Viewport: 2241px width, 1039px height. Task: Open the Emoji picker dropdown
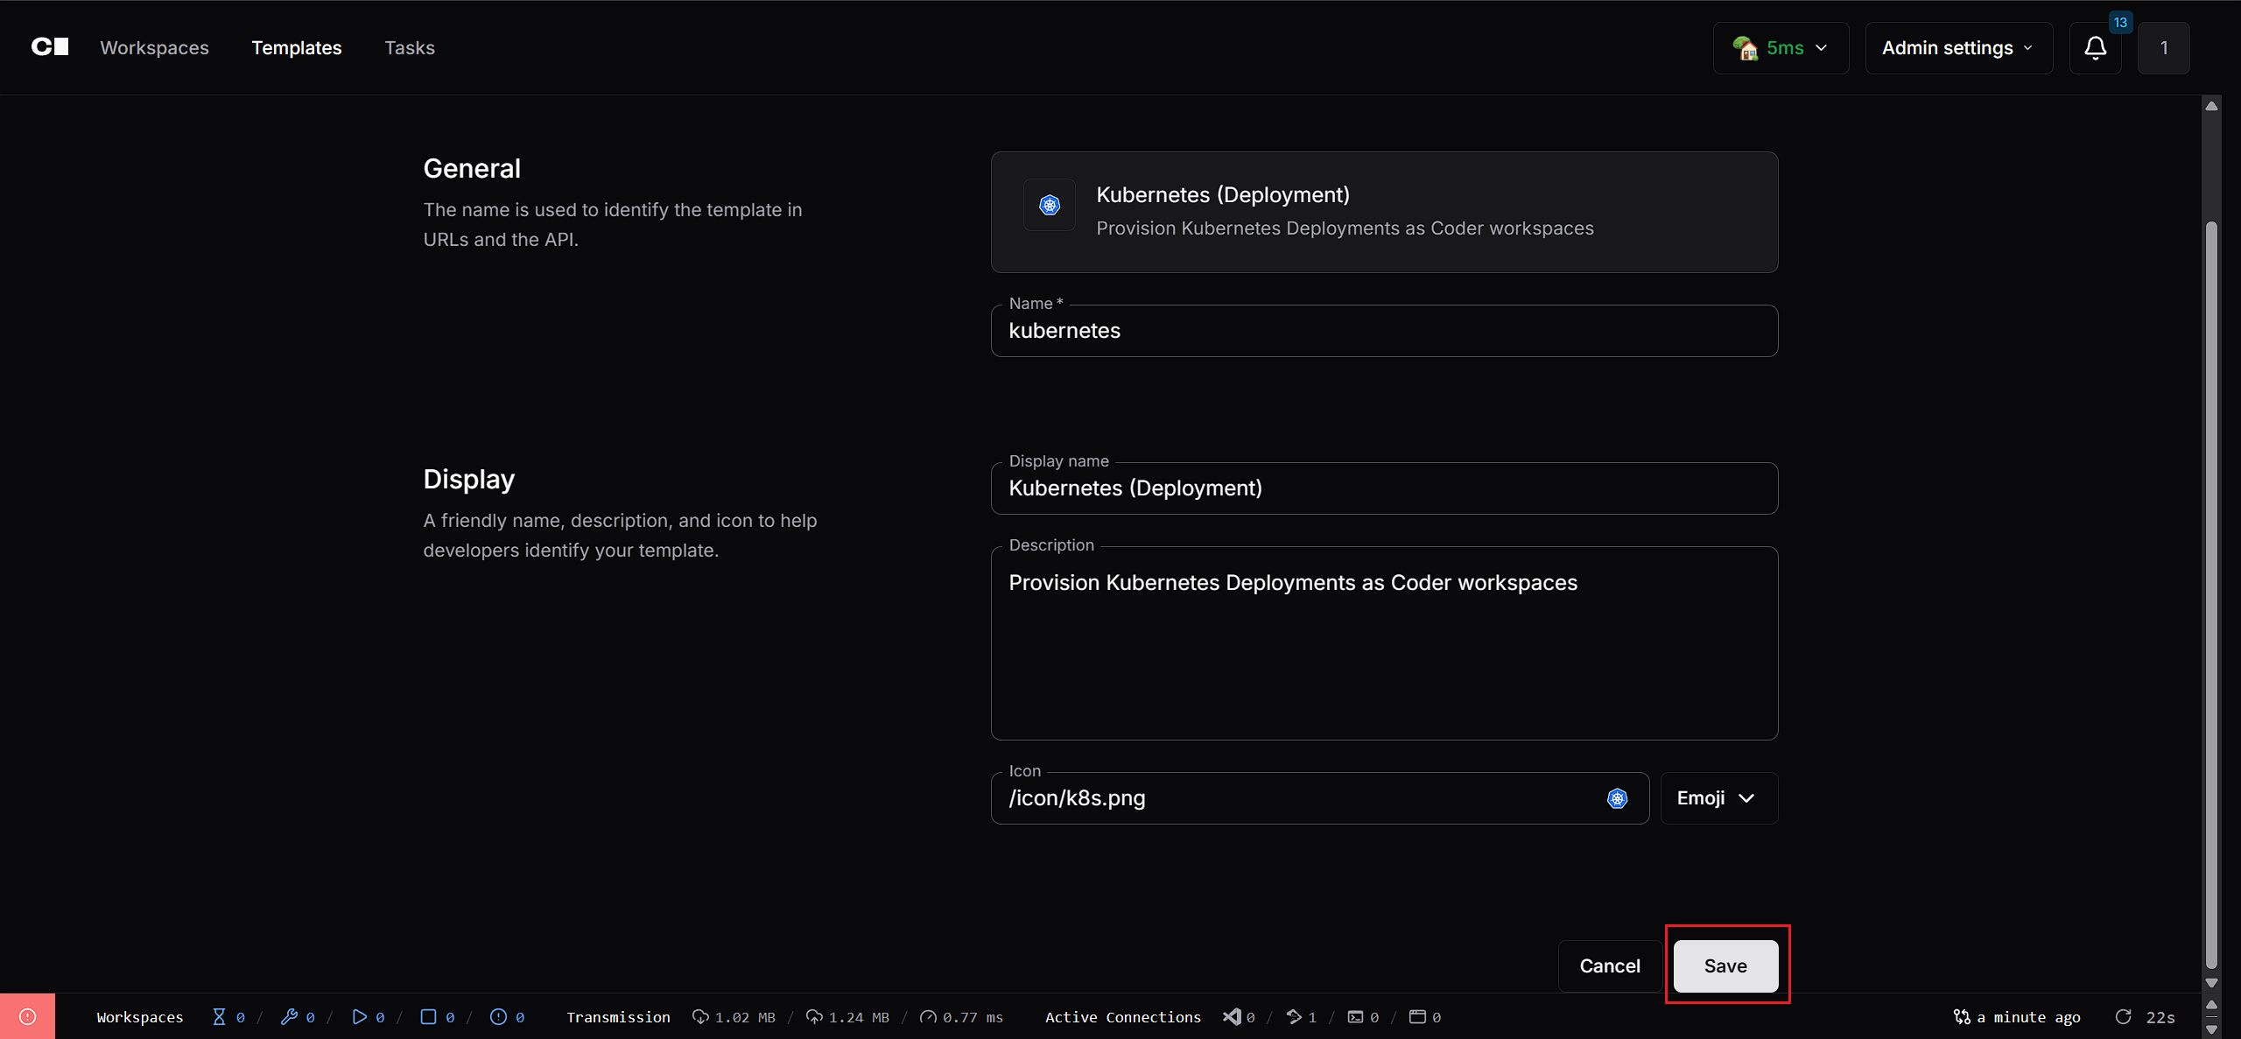(1718, 798)
